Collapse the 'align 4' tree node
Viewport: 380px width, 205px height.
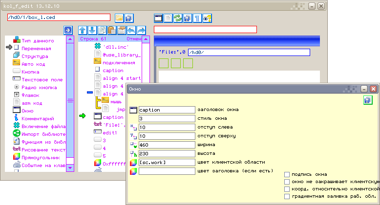point(89,93)
